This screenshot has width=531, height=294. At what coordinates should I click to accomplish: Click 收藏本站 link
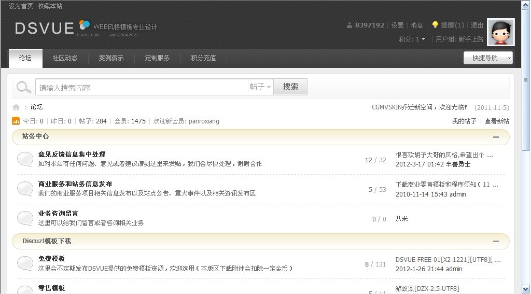pyautogui.click(x=50, y=6)
